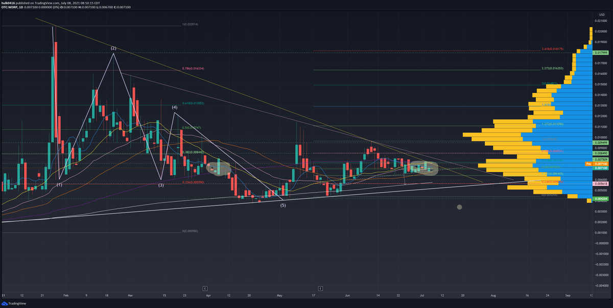This screenshot has height=308, width=613.
Task: Click May on the time axis
Action: (x=279, y=295)
